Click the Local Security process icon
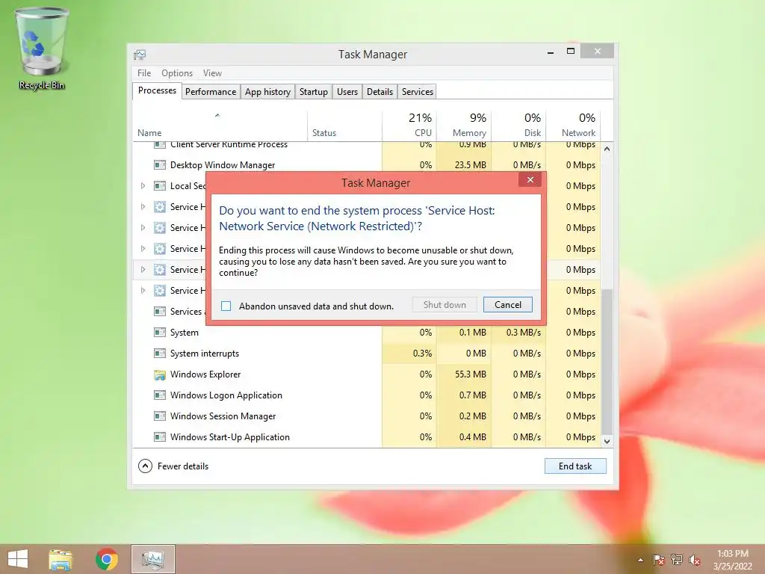 (160, 186)
